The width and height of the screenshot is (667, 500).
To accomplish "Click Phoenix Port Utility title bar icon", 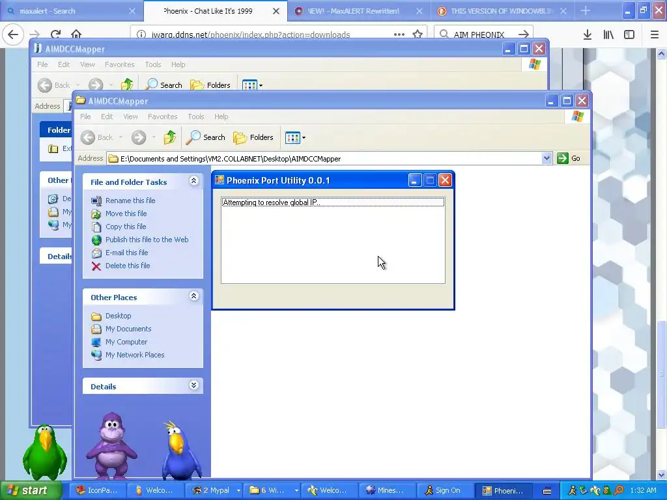I will point(220,180).
